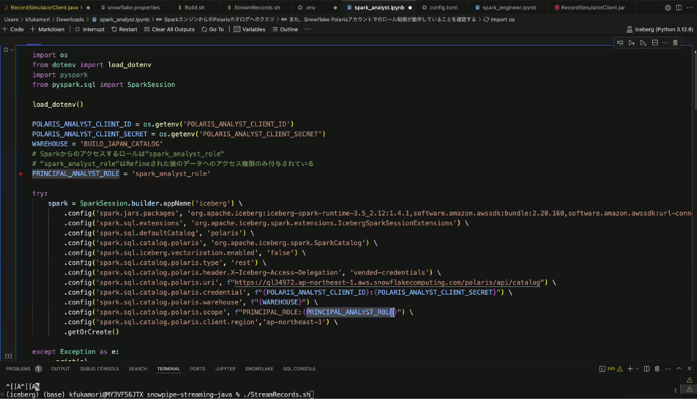
Task: Expand the new terminal launch profile dropdown
Action: pos(637,369)
